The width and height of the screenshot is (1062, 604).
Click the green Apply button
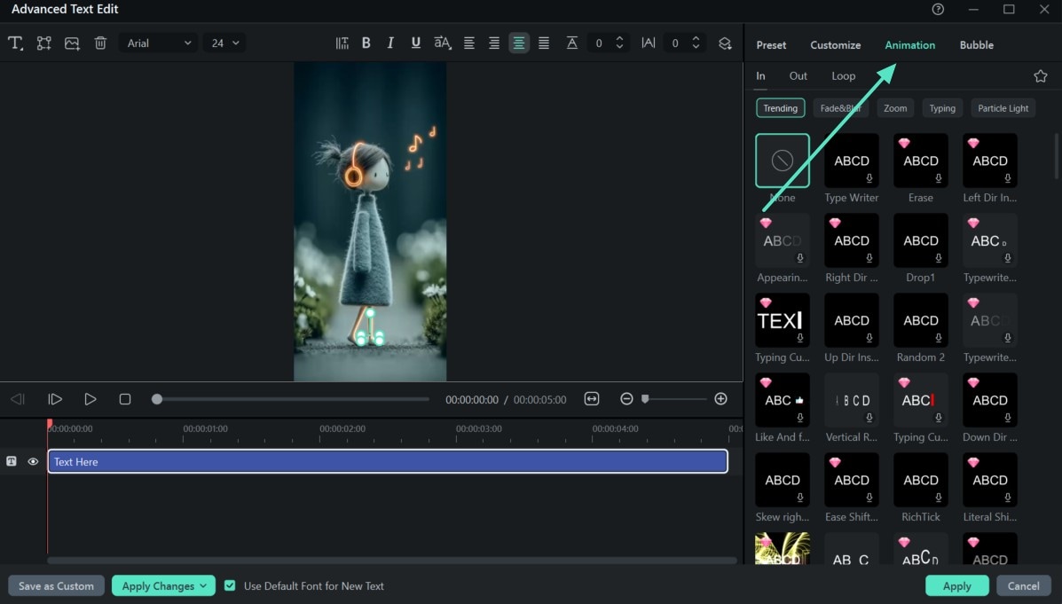click(x=957, y=585)
